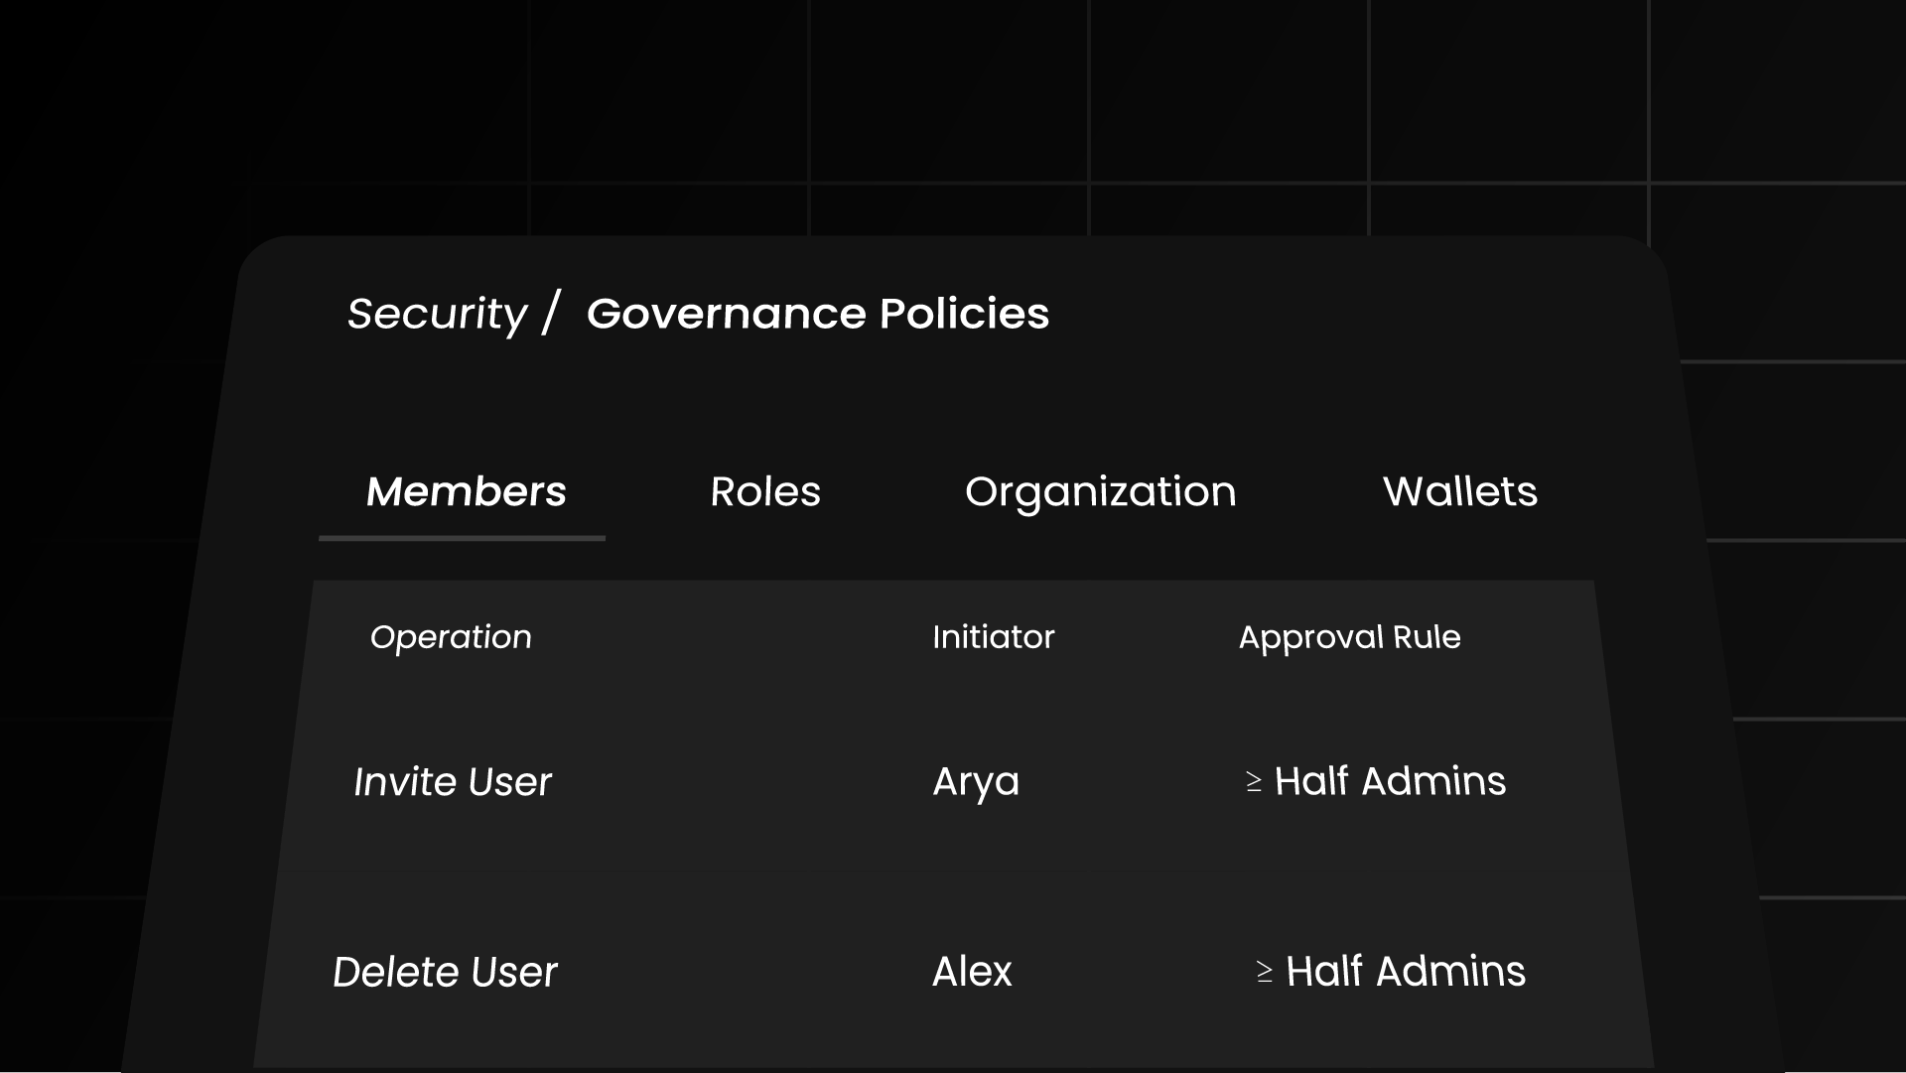
Task: Click the Security breadcrumb link
Action: point(437,314)
